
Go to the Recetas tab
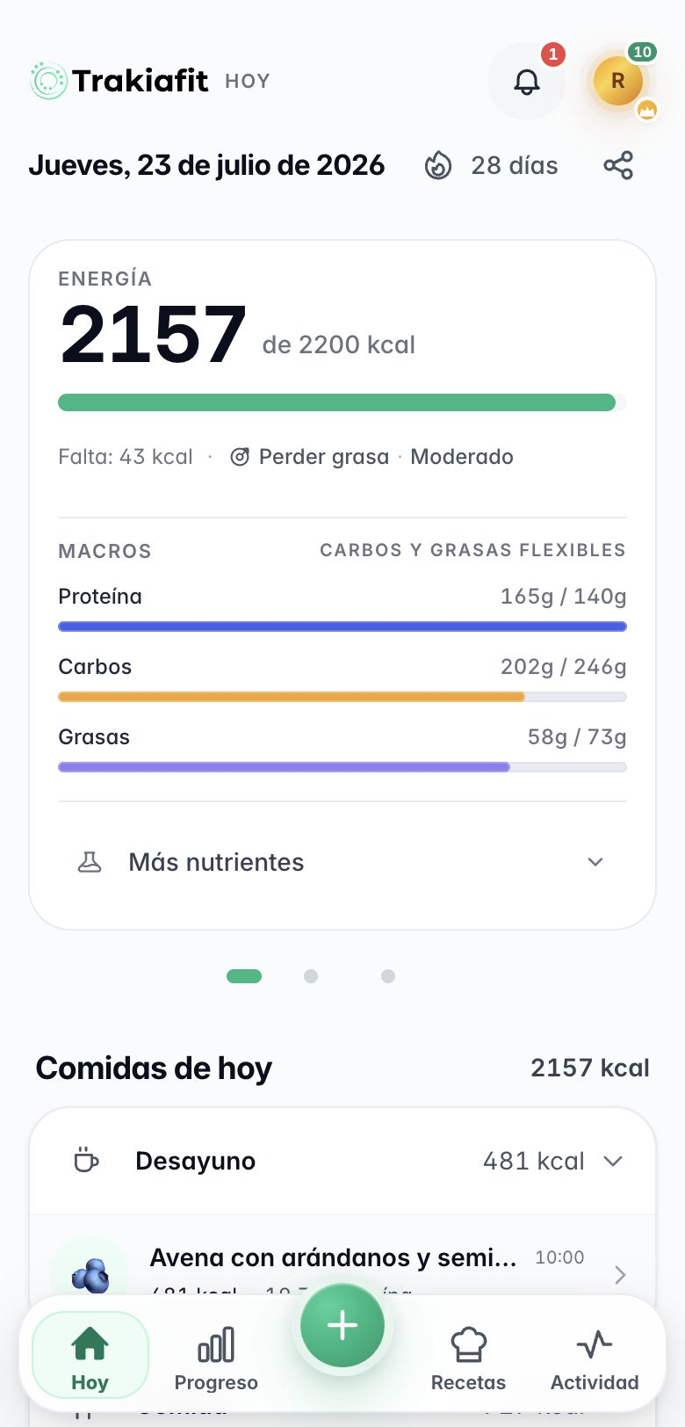point(468,1358)
